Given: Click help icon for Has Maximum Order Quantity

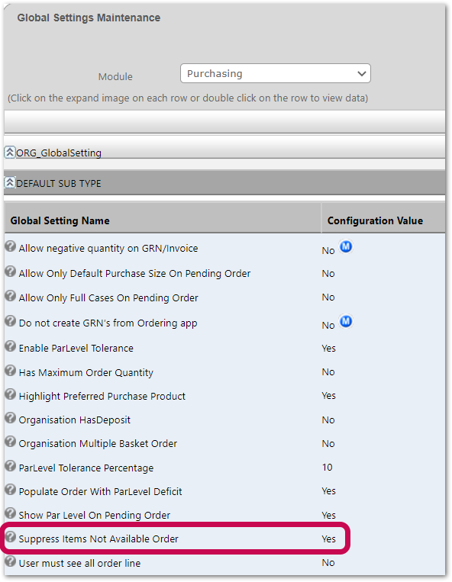Looking at the screenshot, I should (11, 371).
